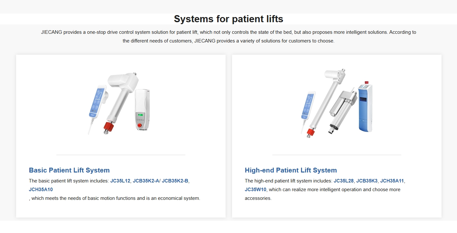Click the Basic Patient Lift System heading
This screenshot has width=457, height=233.
point(69,170)
